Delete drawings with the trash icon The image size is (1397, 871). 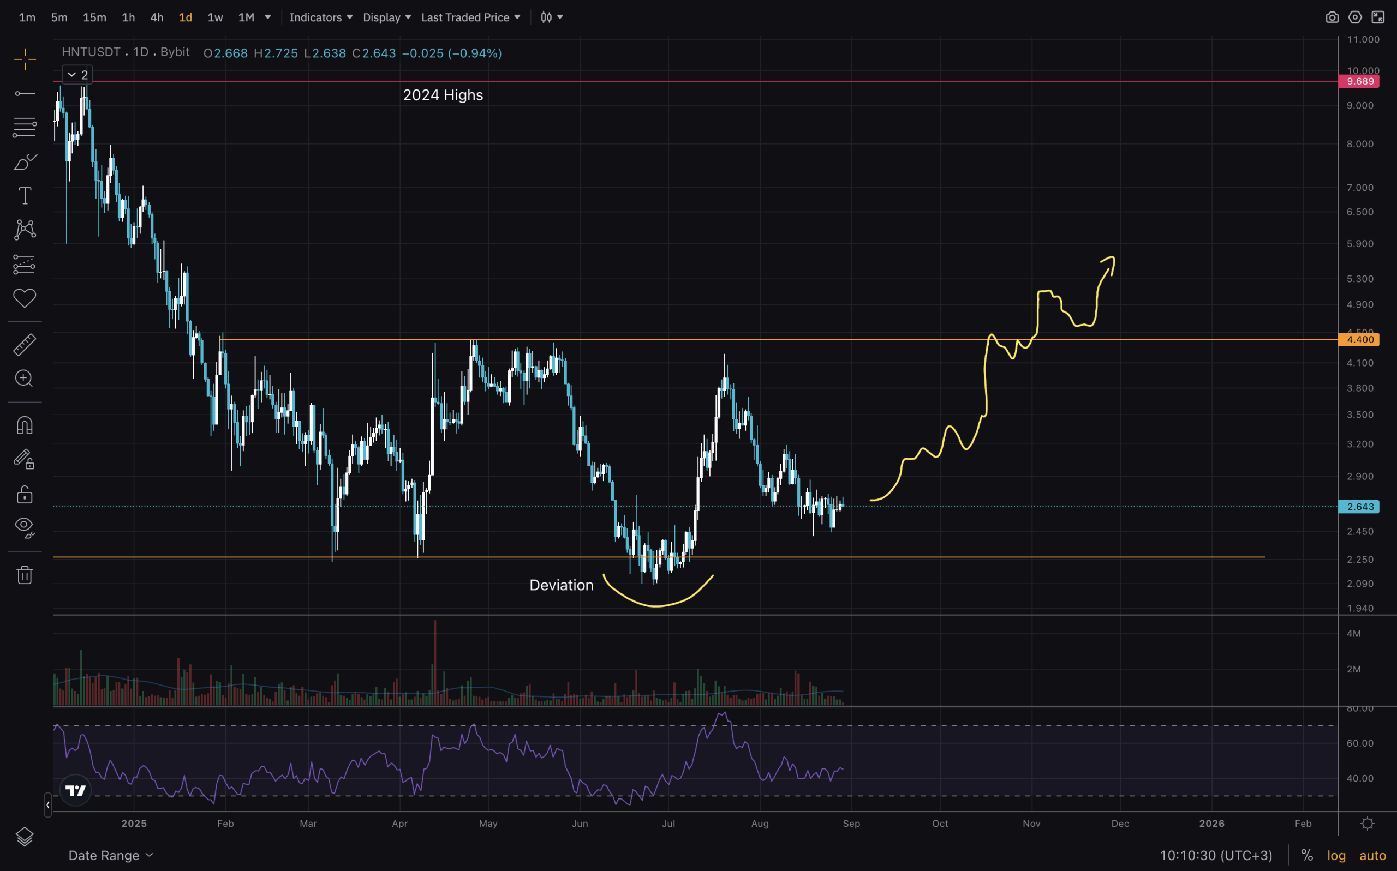click(x=25, y=574)
